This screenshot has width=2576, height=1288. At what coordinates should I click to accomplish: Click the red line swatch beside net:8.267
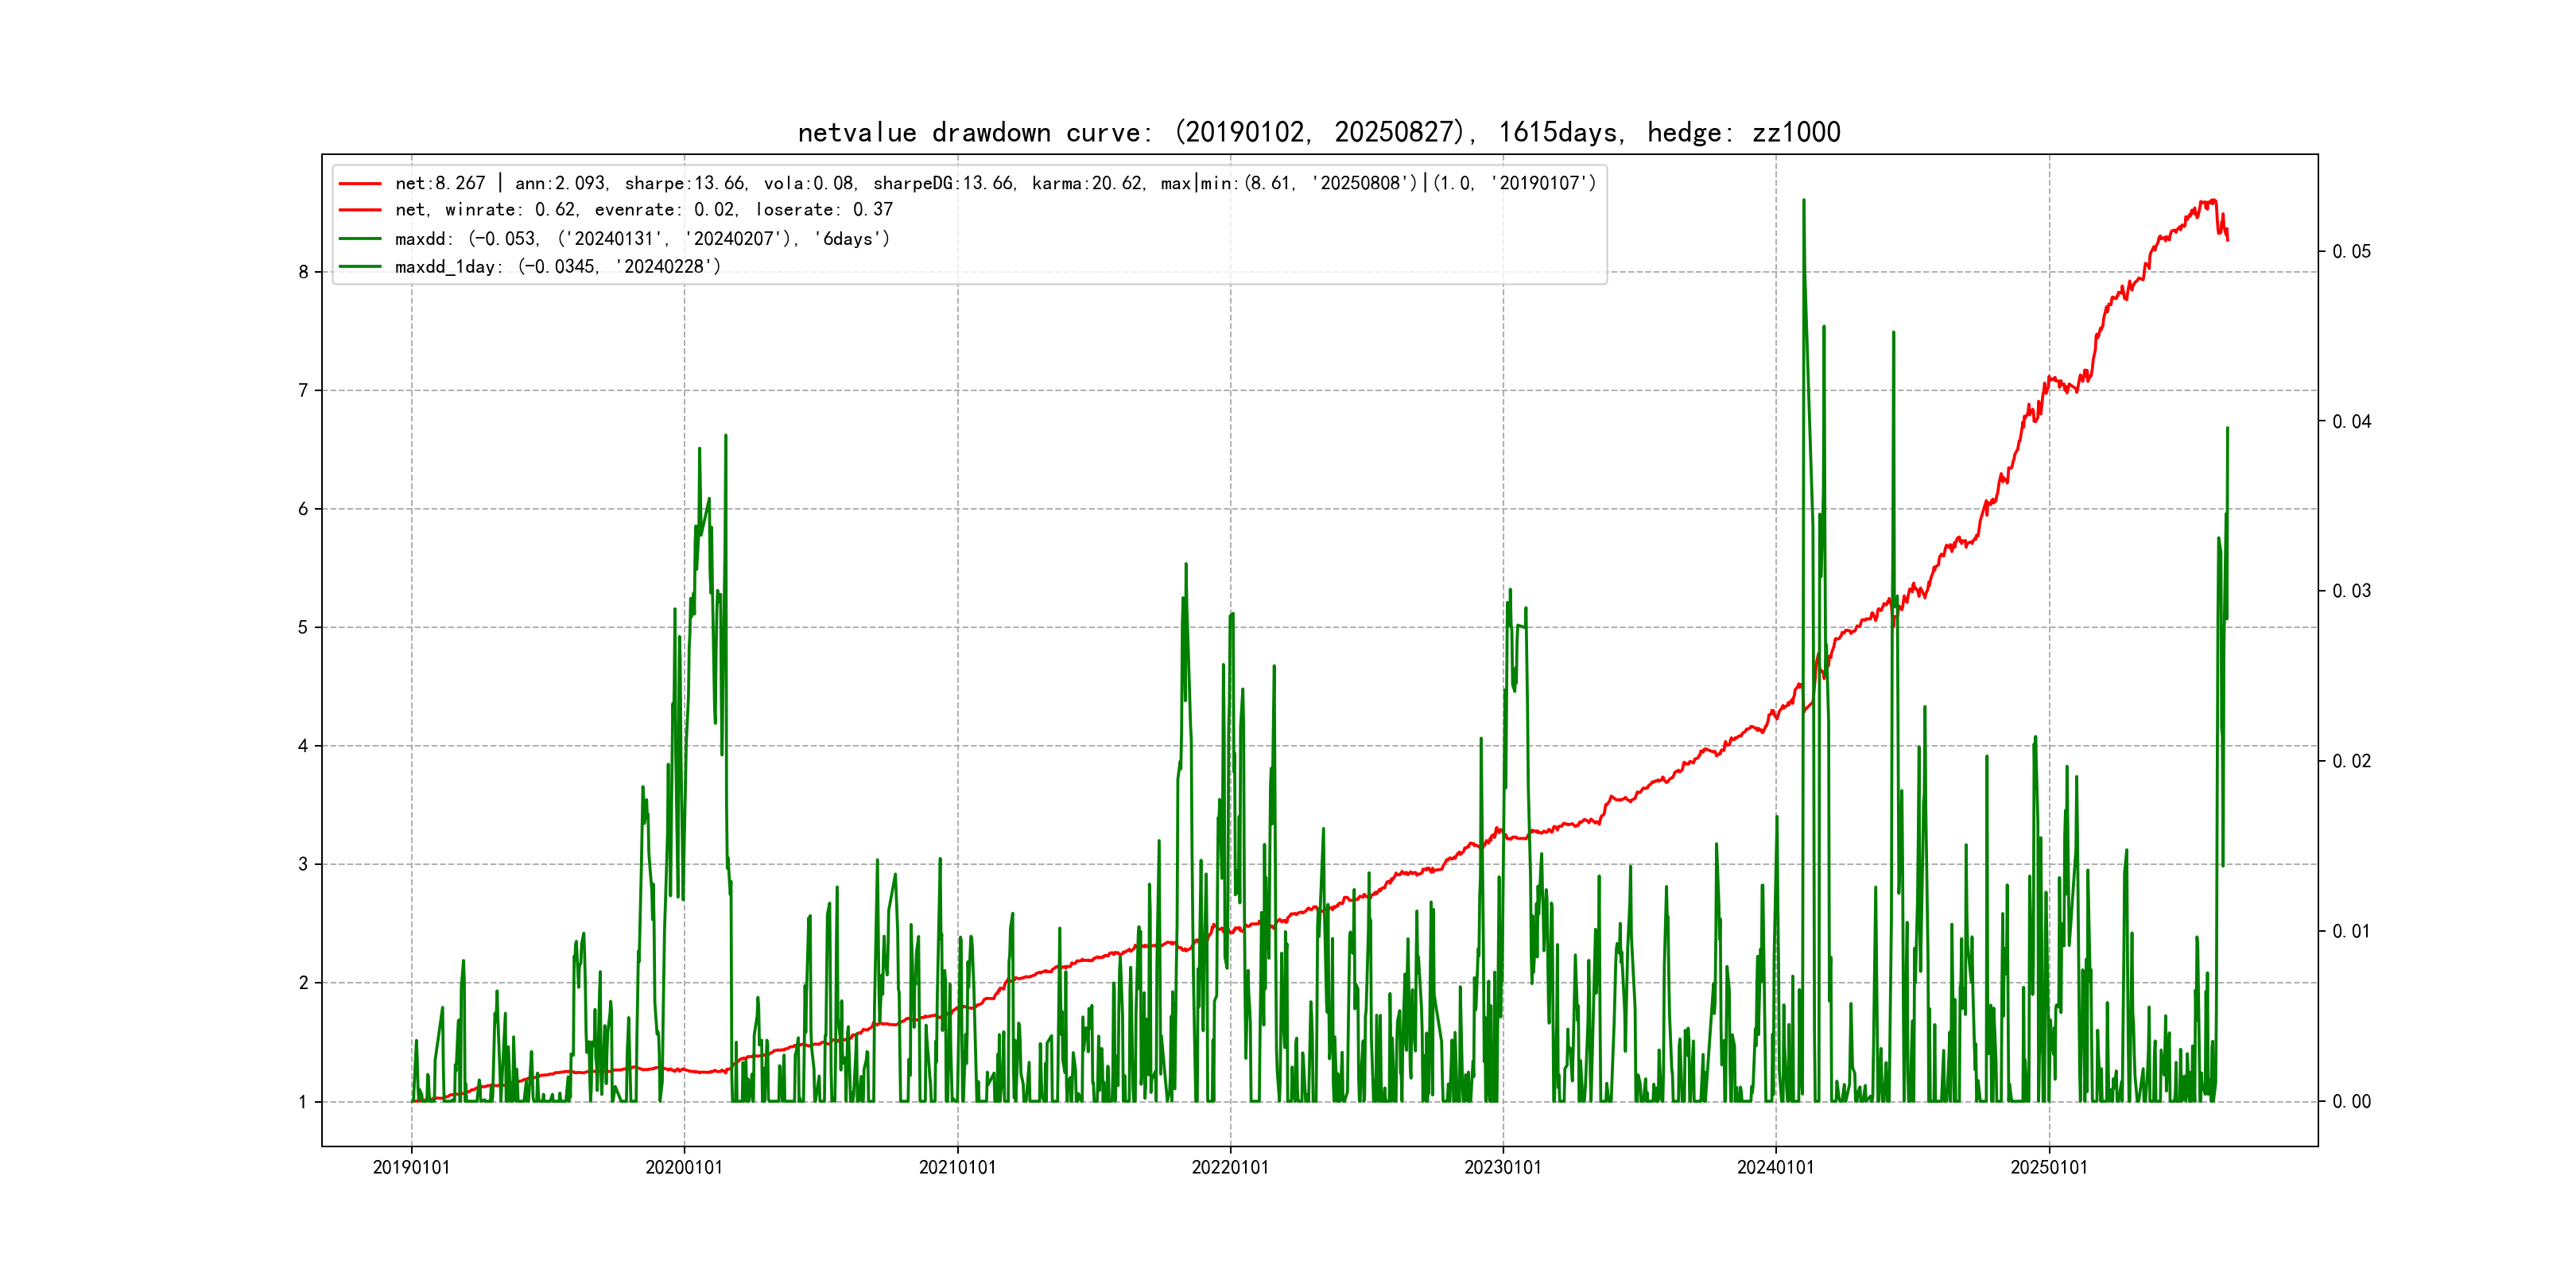coord(360,184)
